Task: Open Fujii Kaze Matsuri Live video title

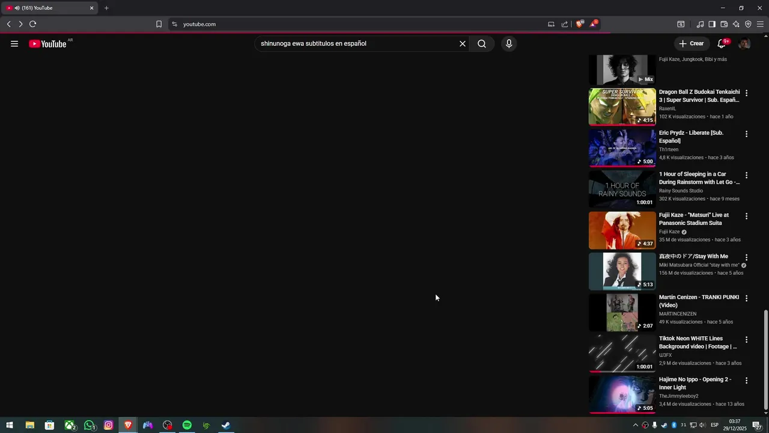Action: click(x=694, y=219)
